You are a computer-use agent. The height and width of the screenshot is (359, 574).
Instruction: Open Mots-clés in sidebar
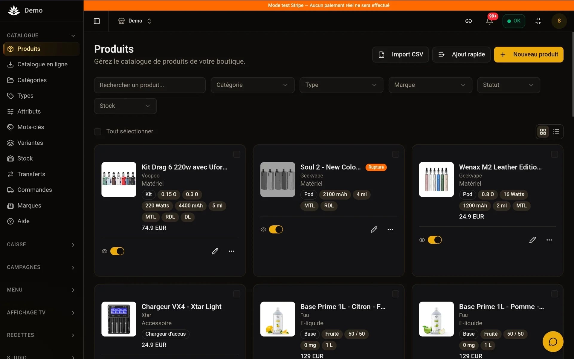pyautogui.click(x=41, y=127)
